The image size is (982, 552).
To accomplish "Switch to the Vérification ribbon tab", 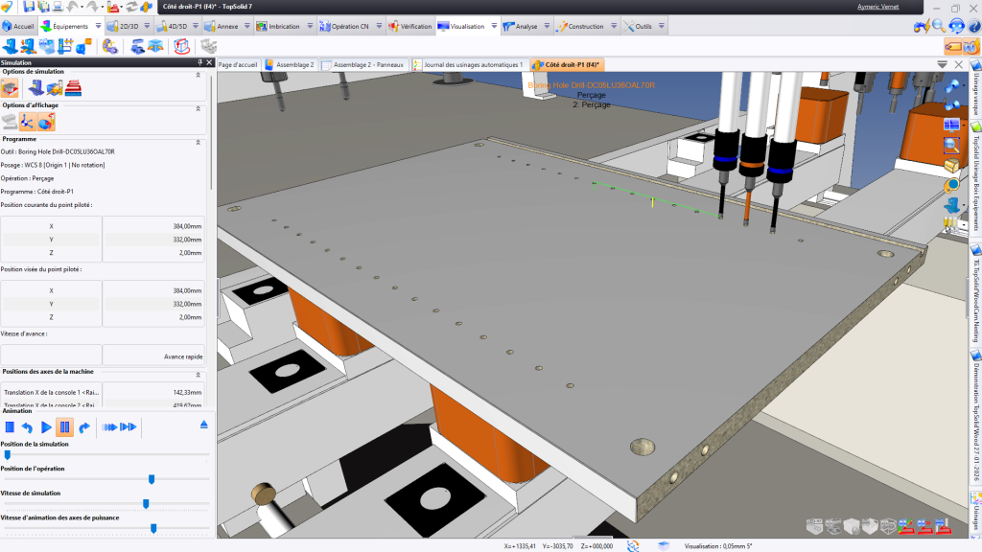I will pyautogui.click(x=410, y=26).
